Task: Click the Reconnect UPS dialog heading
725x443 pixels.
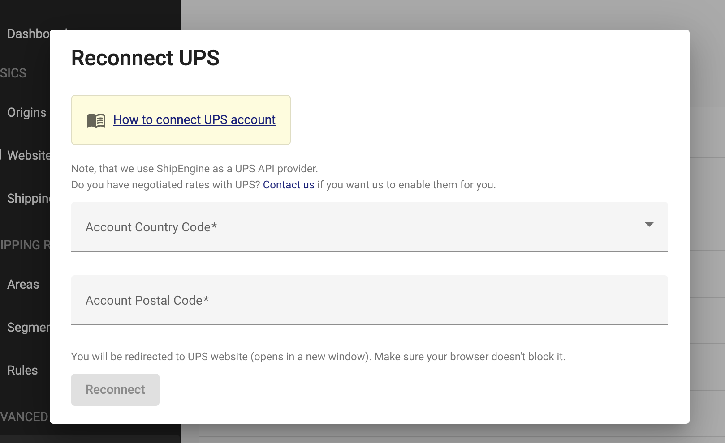Action: pyautogui.click(x=145, y=58)
